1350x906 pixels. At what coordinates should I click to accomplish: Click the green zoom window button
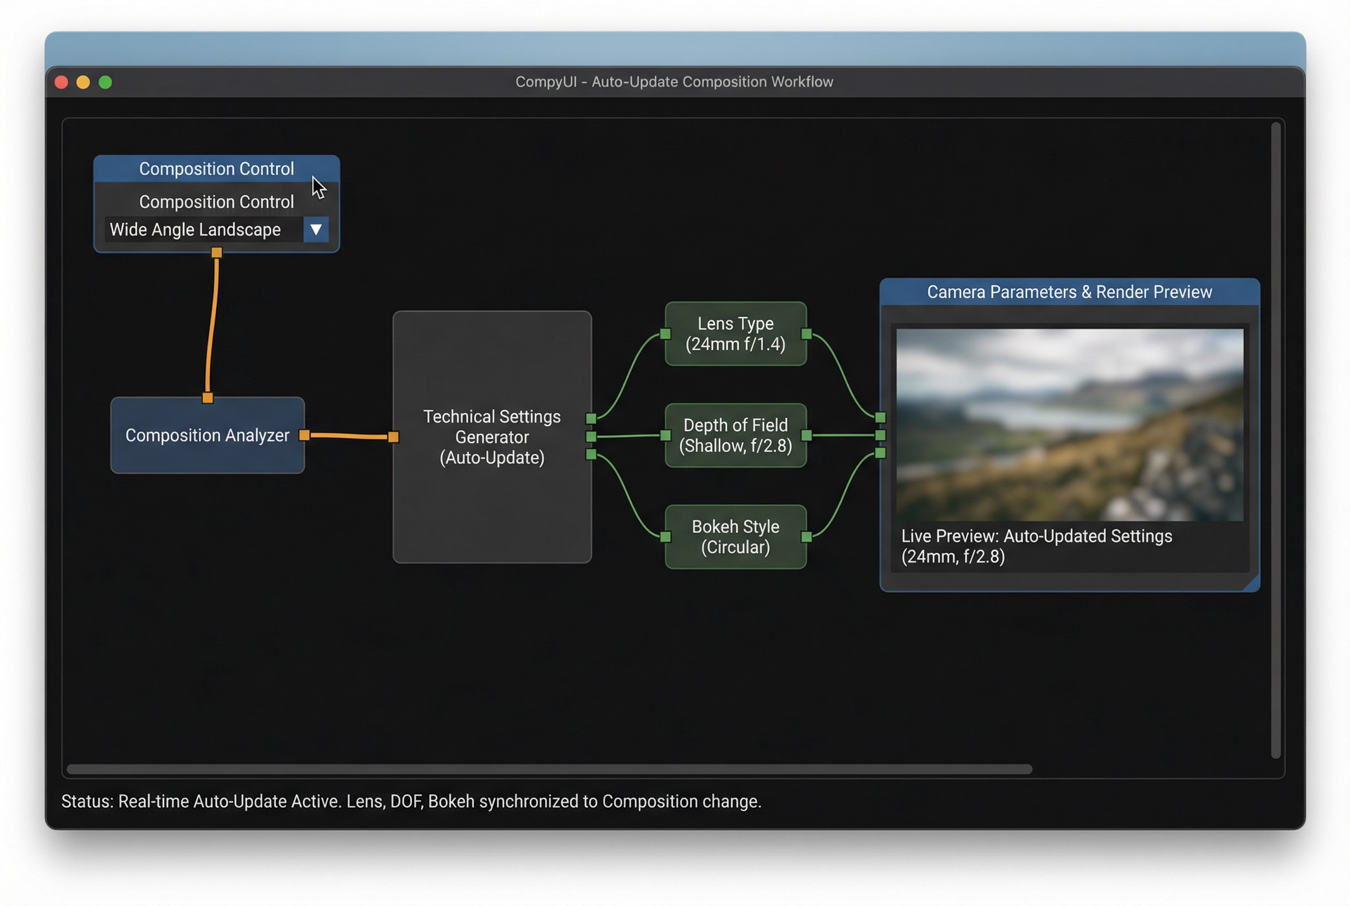105,82
